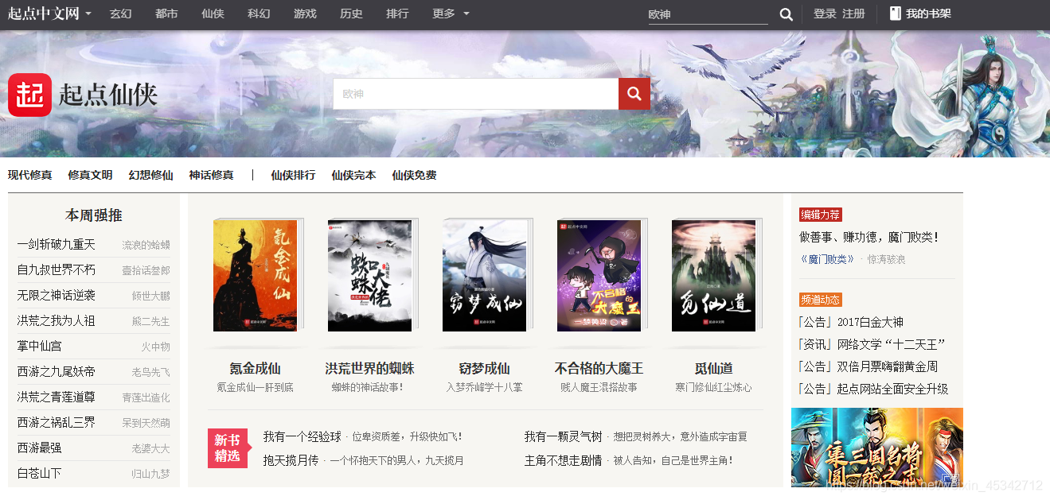Open the 不合格的大魔王 book cover
1050x500 pixels.
click(x=599, y=275)
